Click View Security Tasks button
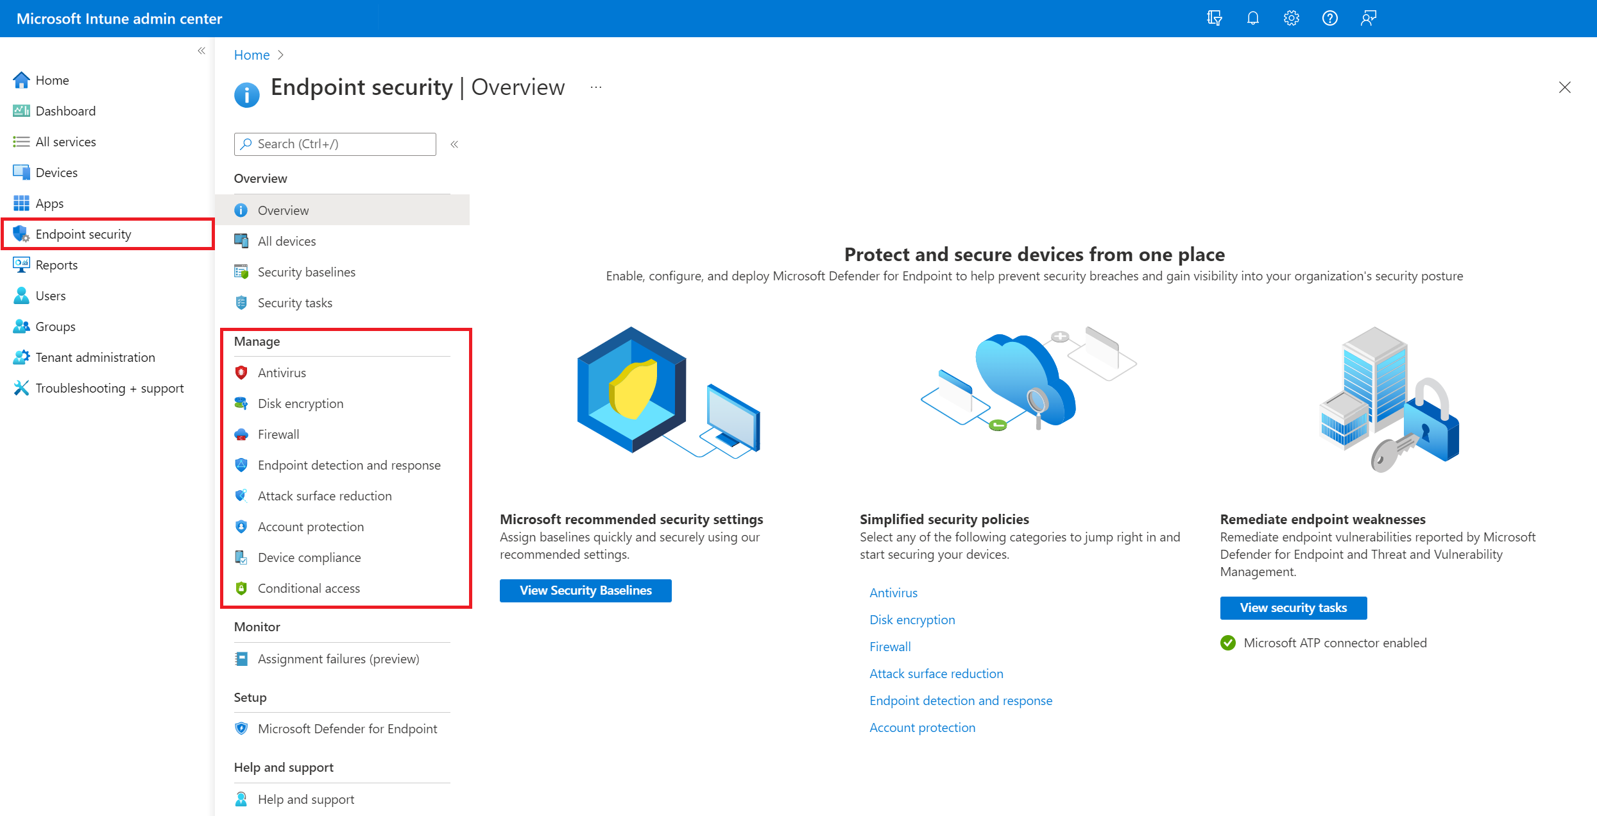1597x816 pixels. tap(1294, 608)
